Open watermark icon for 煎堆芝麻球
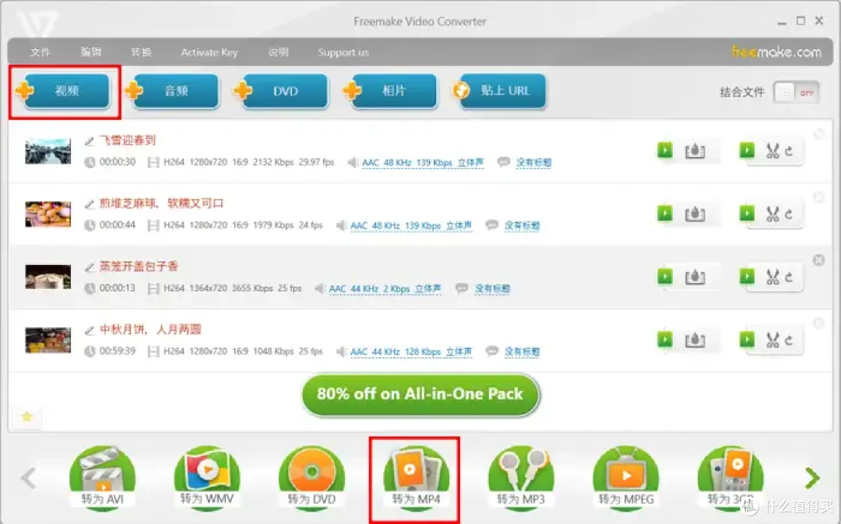 coord(695,214)
